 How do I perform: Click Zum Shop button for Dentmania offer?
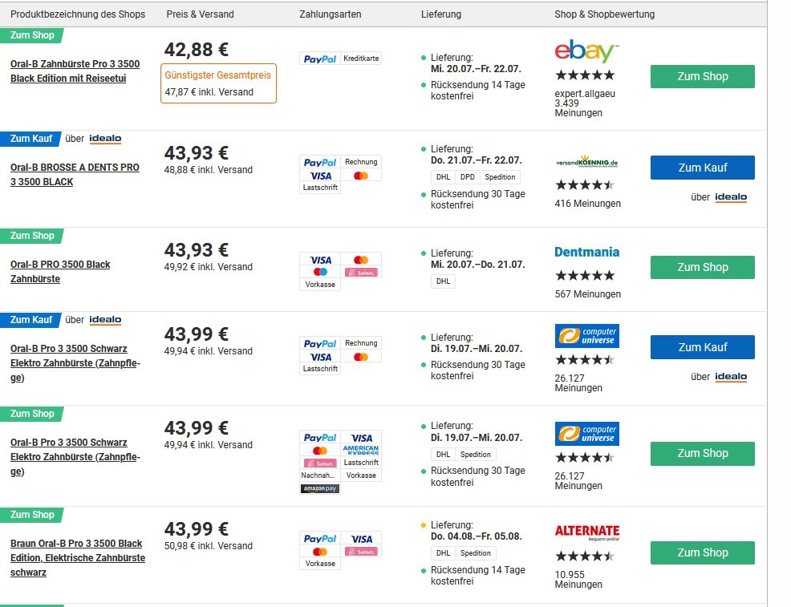coord(702,267)
